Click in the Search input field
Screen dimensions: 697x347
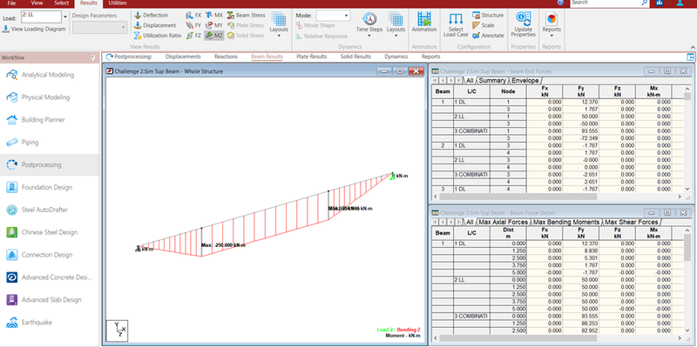(x=606, y=3)
